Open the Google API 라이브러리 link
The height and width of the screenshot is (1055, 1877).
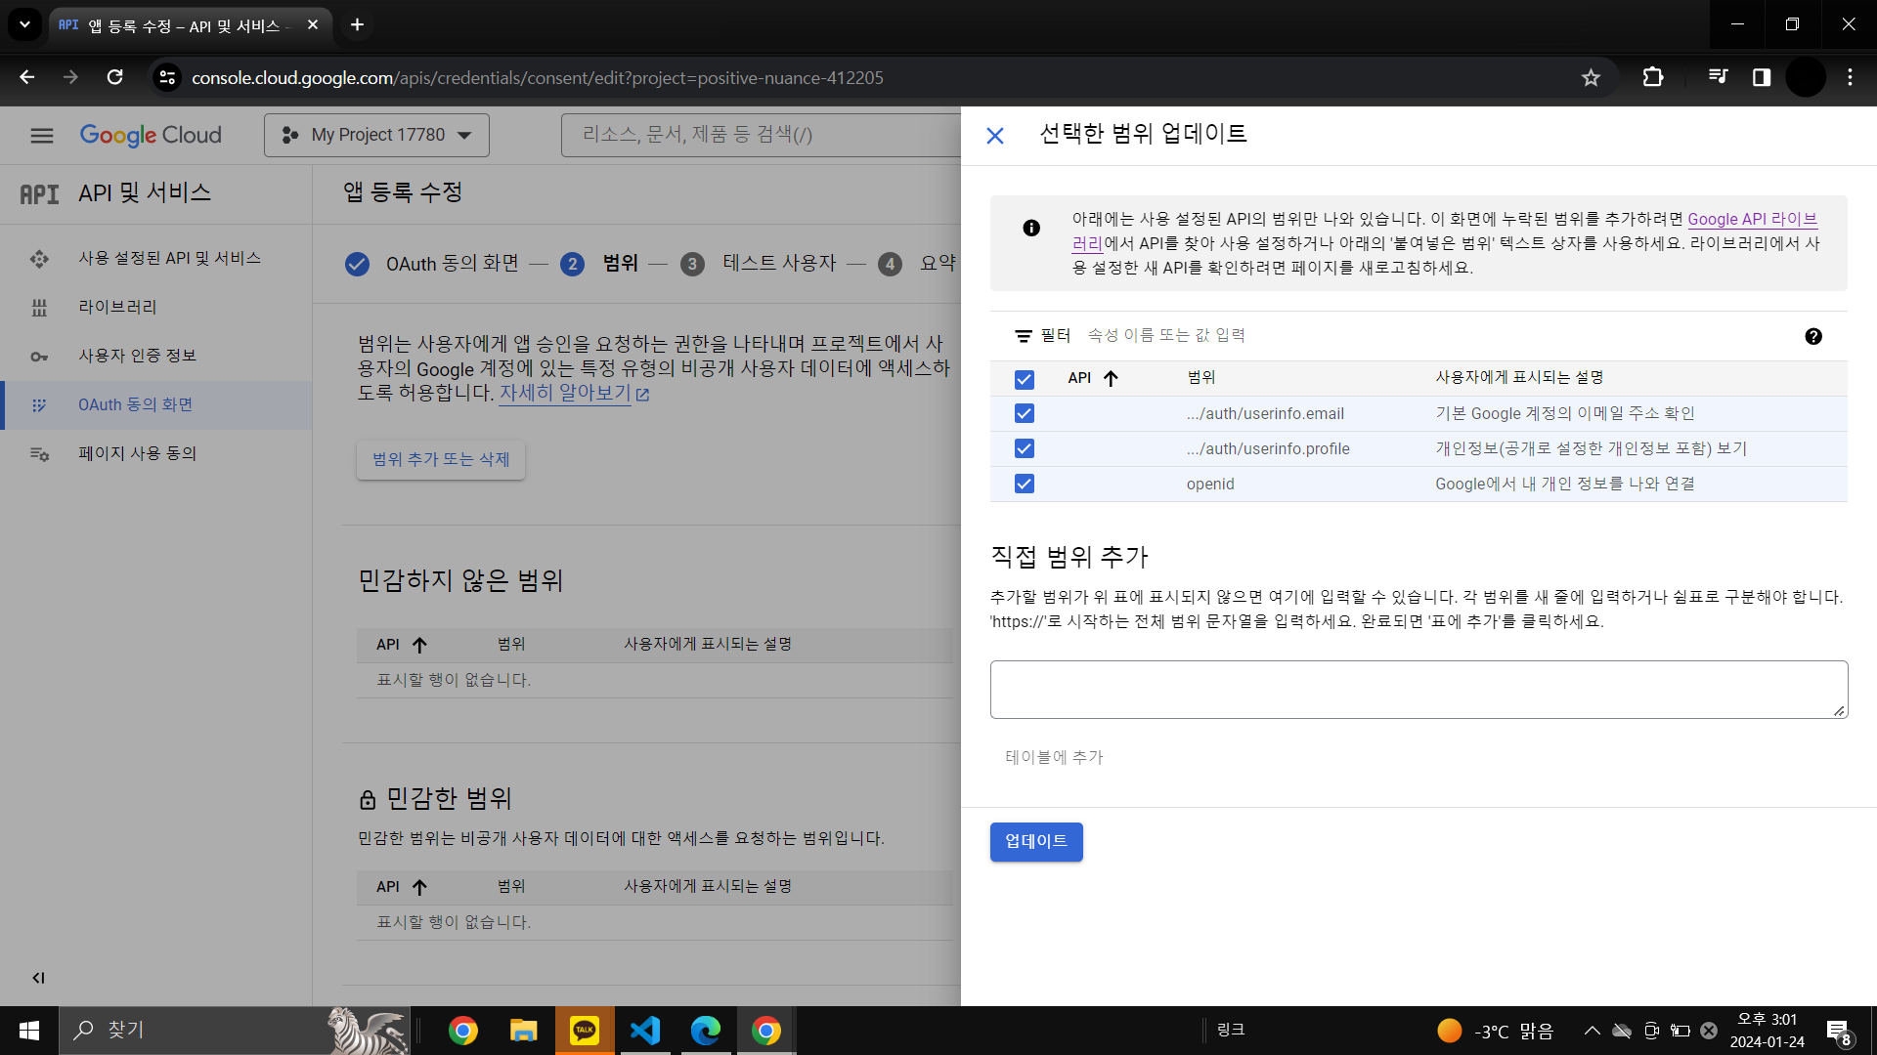(1751, 219)
